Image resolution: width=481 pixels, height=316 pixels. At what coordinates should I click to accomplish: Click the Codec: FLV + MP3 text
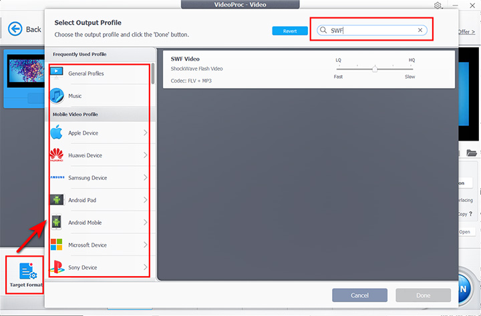(x=191, y=81)
